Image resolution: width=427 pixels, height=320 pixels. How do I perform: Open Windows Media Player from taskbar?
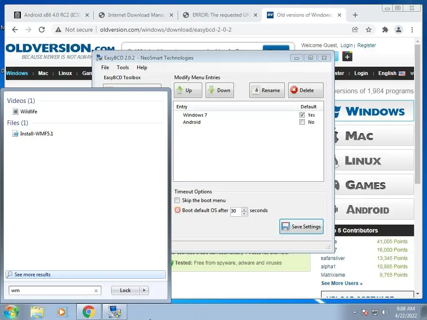pos(62,312)
